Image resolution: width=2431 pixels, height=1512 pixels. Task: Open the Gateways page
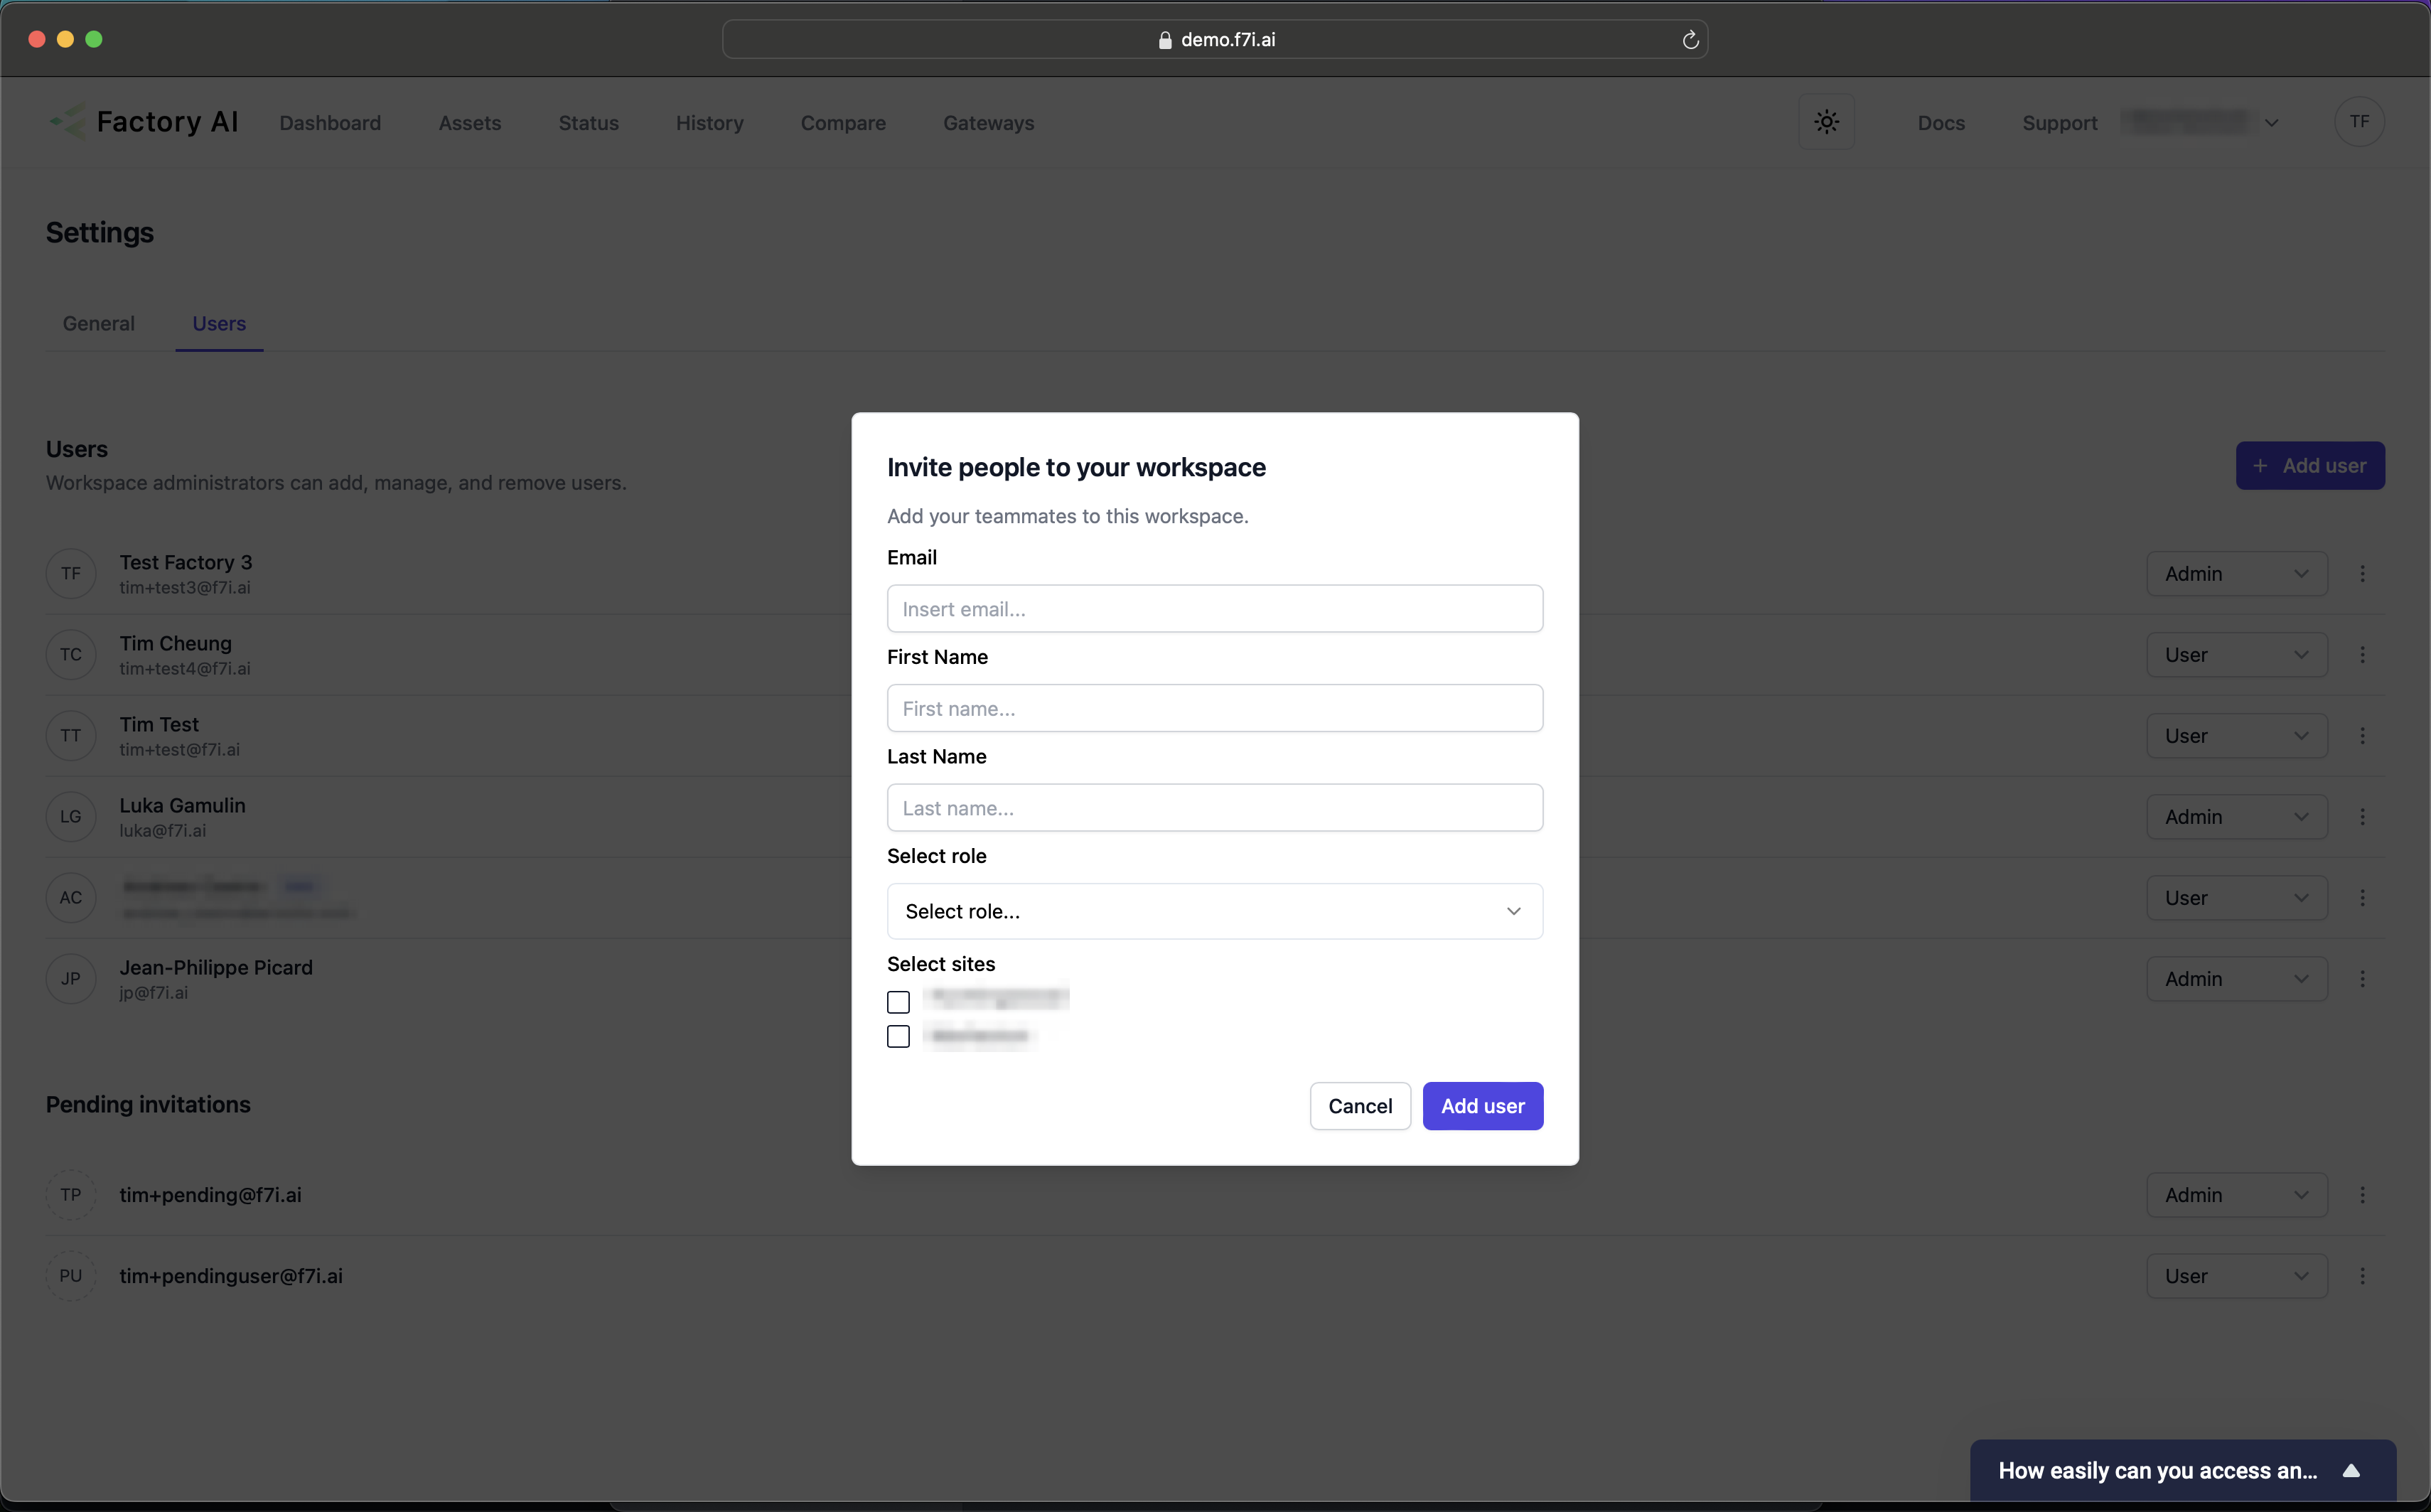click(x=989, y=123)
